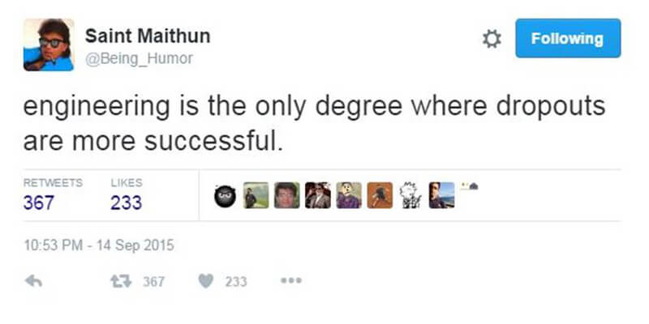The height and width of the screenshot is (324, 649).
Task: Click the reply arrow icon
Action: (33, 282)
